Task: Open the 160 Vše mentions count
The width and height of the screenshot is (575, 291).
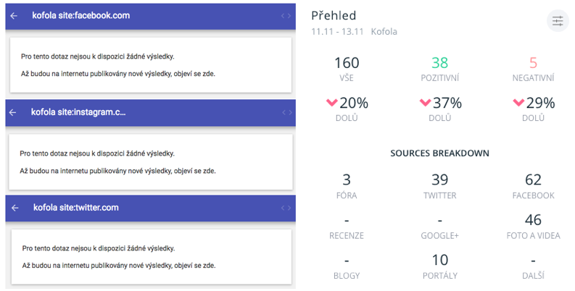Action: [x=347, y=63]
